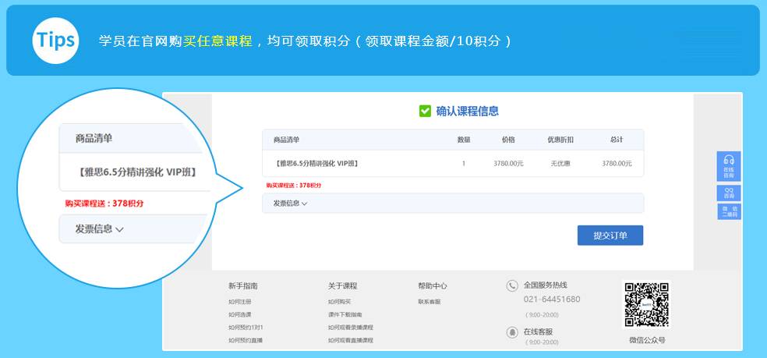The height and width of the screenshot is (358, 767).
Task: Click the QQ icon beside 在线客服
Action: click(x=512, y=332)
